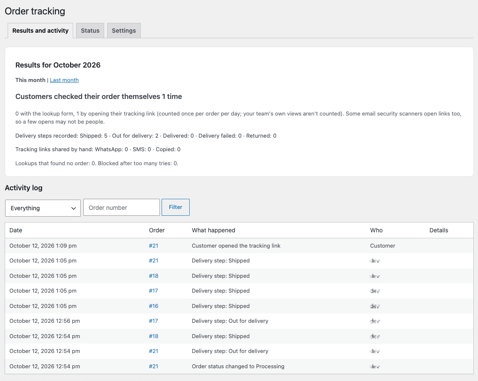Select 'Delivery steps recorded' summary line
This screenshot has width=478, height=381.
coord(146,136)
